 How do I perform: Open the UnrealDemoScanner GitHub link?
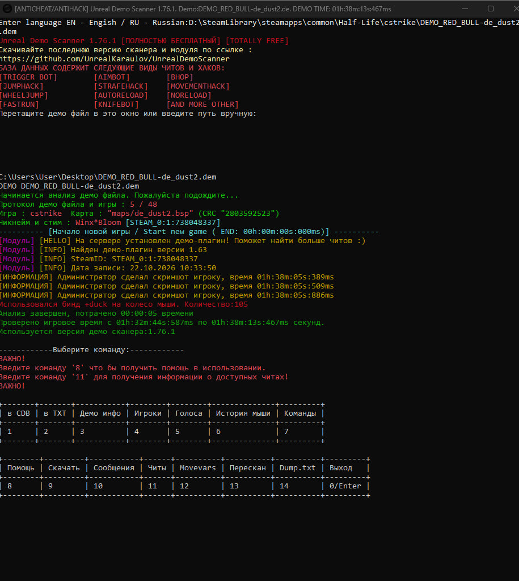pos(115,59)
